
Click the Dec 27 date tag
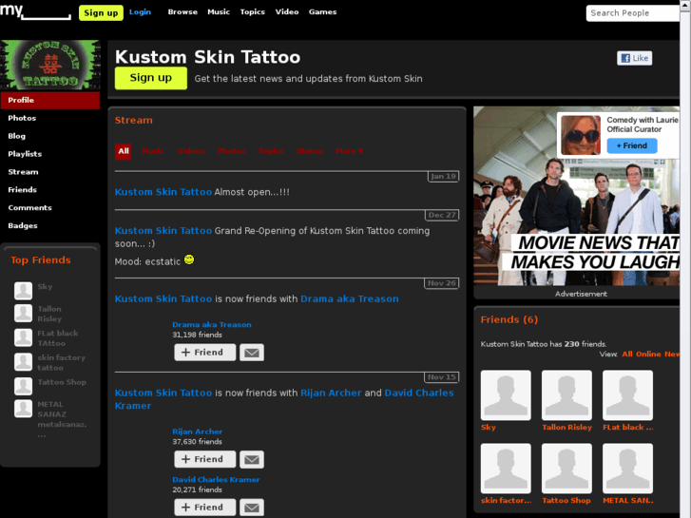pos(442,215)
